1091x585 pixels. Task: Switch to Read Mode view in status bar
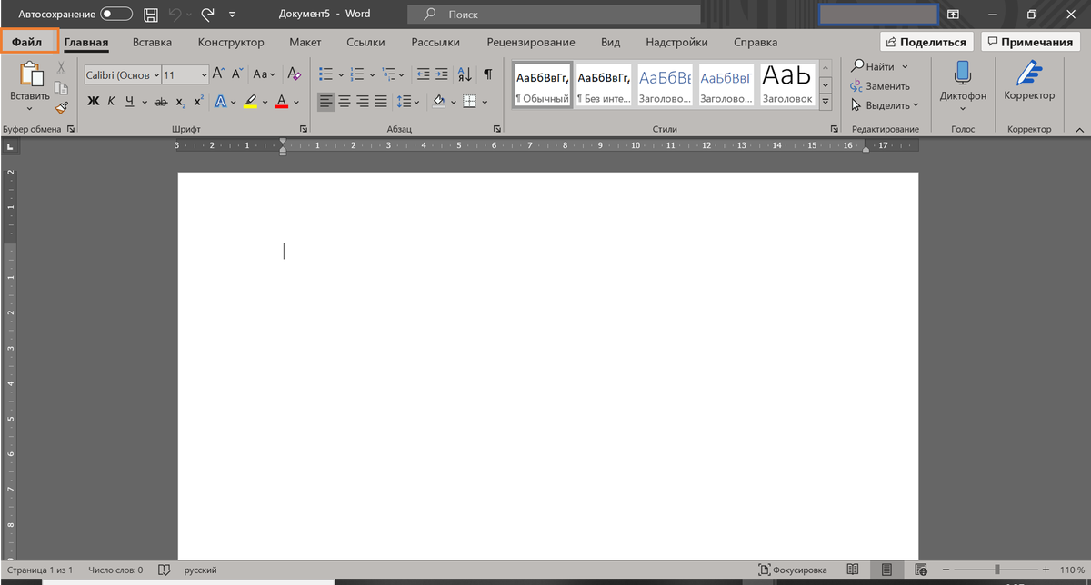pos(852,570)
